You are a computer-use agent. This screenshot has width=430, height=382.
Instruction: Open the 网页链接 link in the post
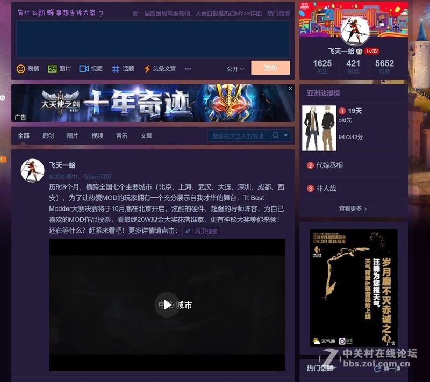[202, 231]
